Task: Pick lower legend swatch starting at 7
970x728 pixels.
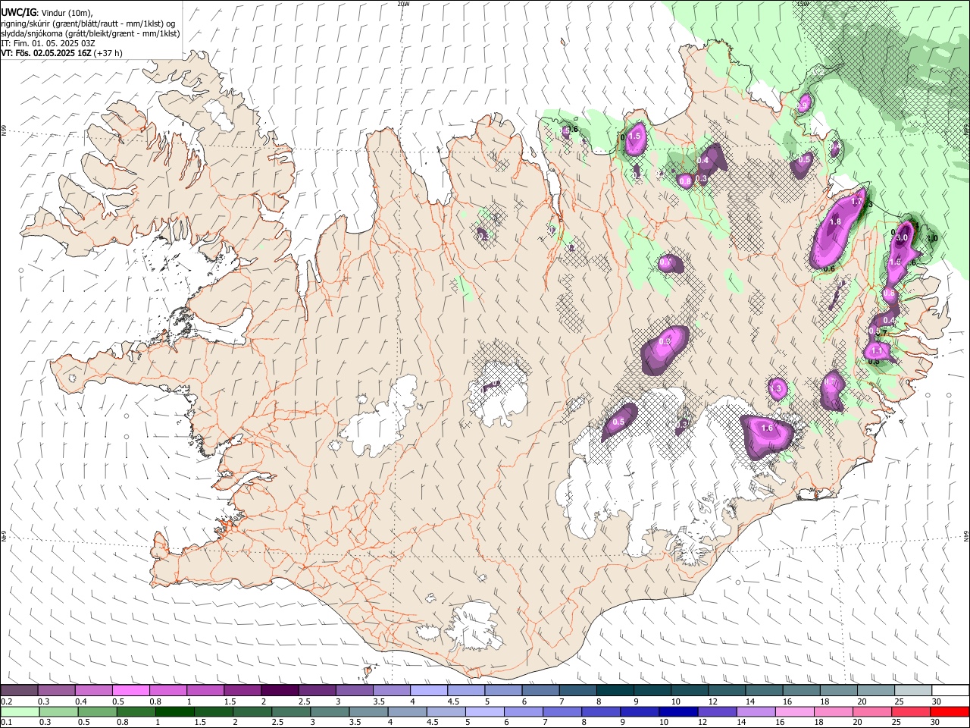Action: [561, 711]
